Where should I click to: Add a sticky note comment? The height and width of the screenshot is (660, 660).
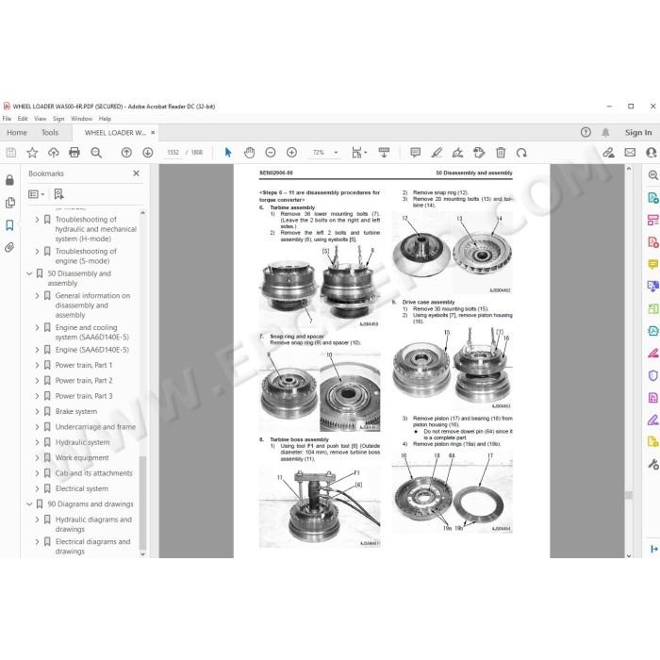point(416,153)
